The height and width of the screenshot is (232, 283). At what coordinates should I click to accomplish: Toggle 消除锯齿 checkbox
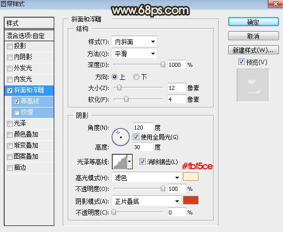pos(142,162)
